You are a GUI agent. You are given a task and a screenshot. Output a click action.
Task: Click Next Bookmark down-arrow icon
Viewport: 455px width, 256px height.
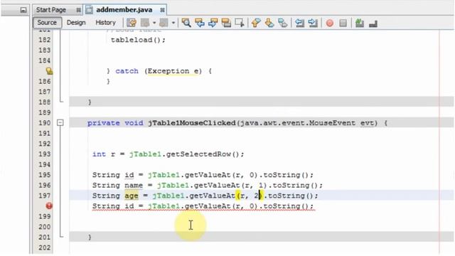pos(269,23)
